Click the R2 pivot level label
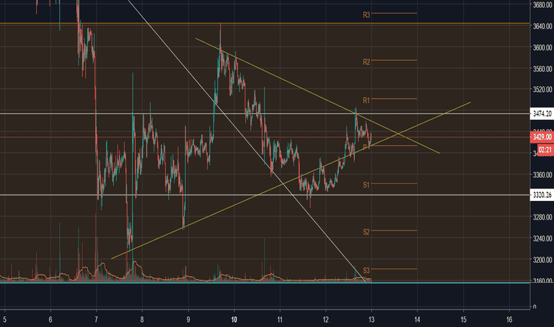 click(x=366, y=62)
